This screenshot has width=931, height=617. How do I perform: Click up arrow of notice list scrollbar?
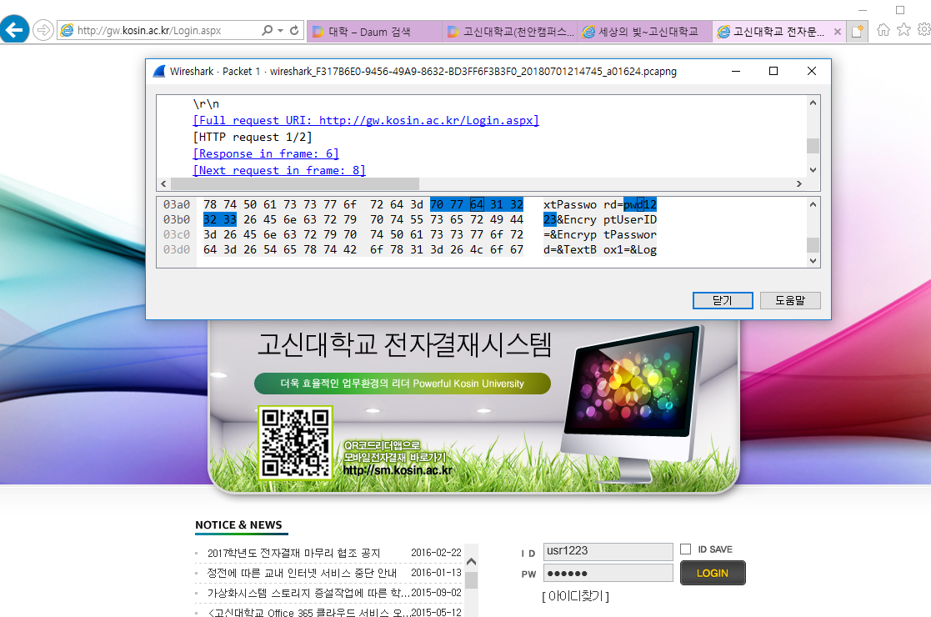pos(472,561)
